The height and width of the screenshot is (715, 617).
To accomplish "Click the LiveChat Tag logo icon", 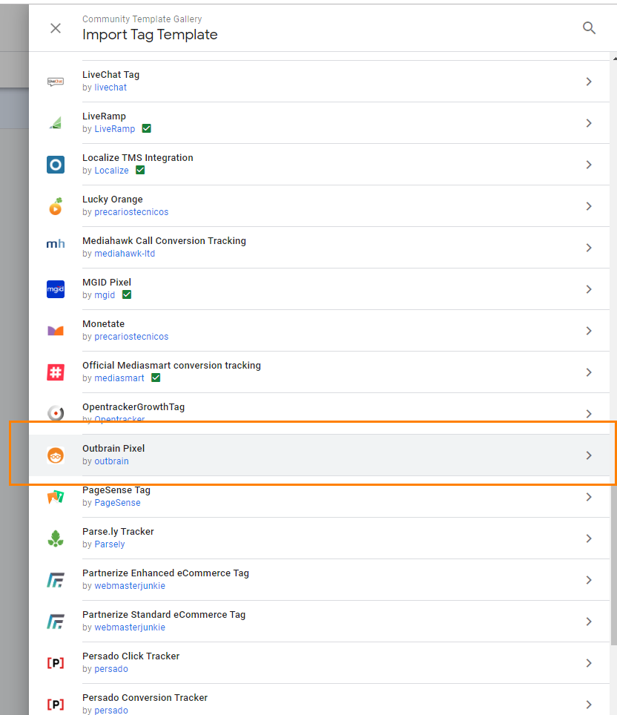I will point(56,82).
